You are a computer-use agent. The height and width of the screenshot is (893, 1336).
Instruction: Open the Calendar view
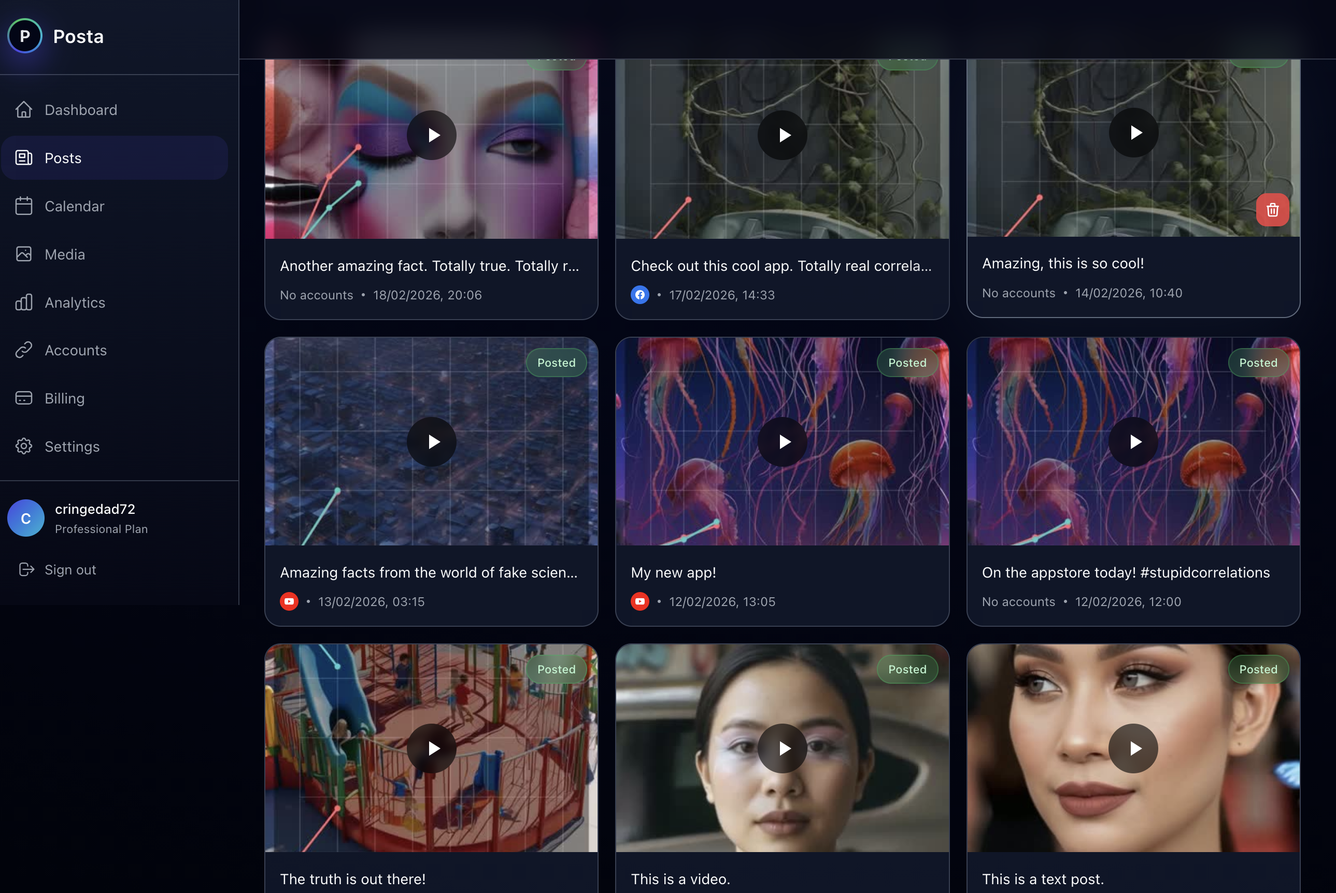coord(115,206)
